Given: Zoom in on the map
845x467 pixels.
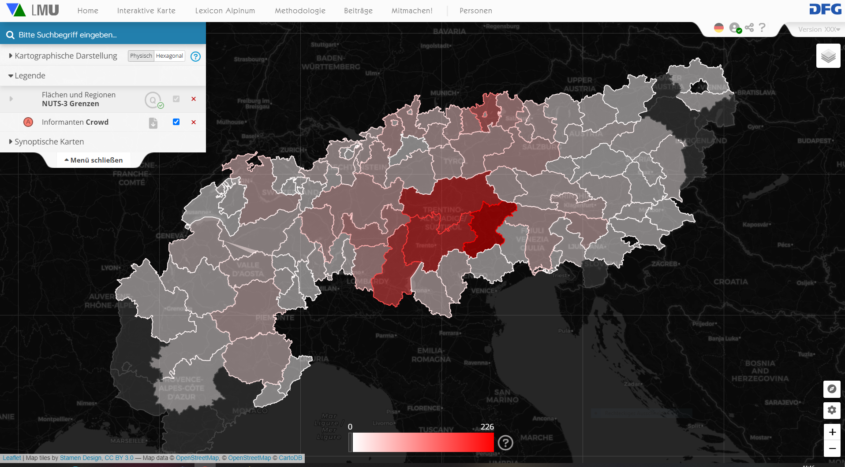Looking at the screenshot, I should (x=832, y=432).
